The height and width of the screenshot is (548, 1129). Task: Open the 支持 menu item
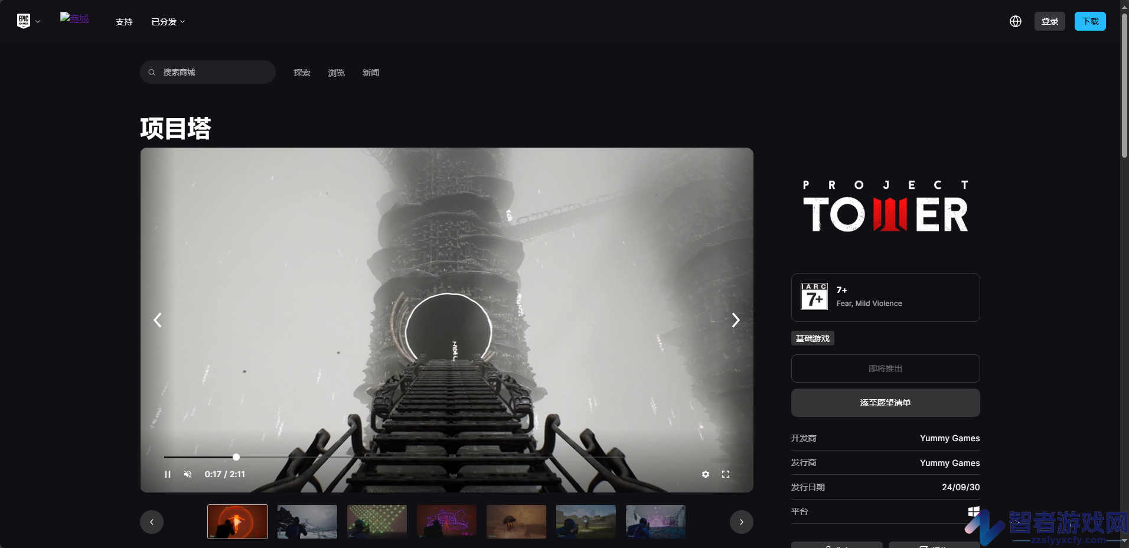pyautogui.click(x=124, y=22)
